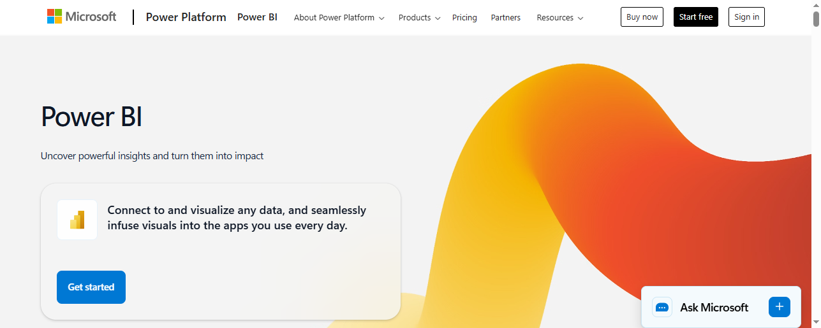Open the Microsoft logo home link
Screen dimensions: 821x328
(82, 17)
